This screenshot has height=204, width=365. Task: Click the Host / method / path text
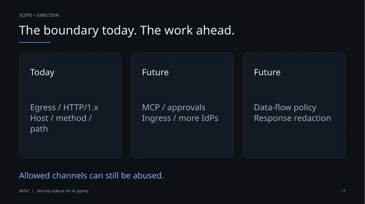tap(61, 123)
